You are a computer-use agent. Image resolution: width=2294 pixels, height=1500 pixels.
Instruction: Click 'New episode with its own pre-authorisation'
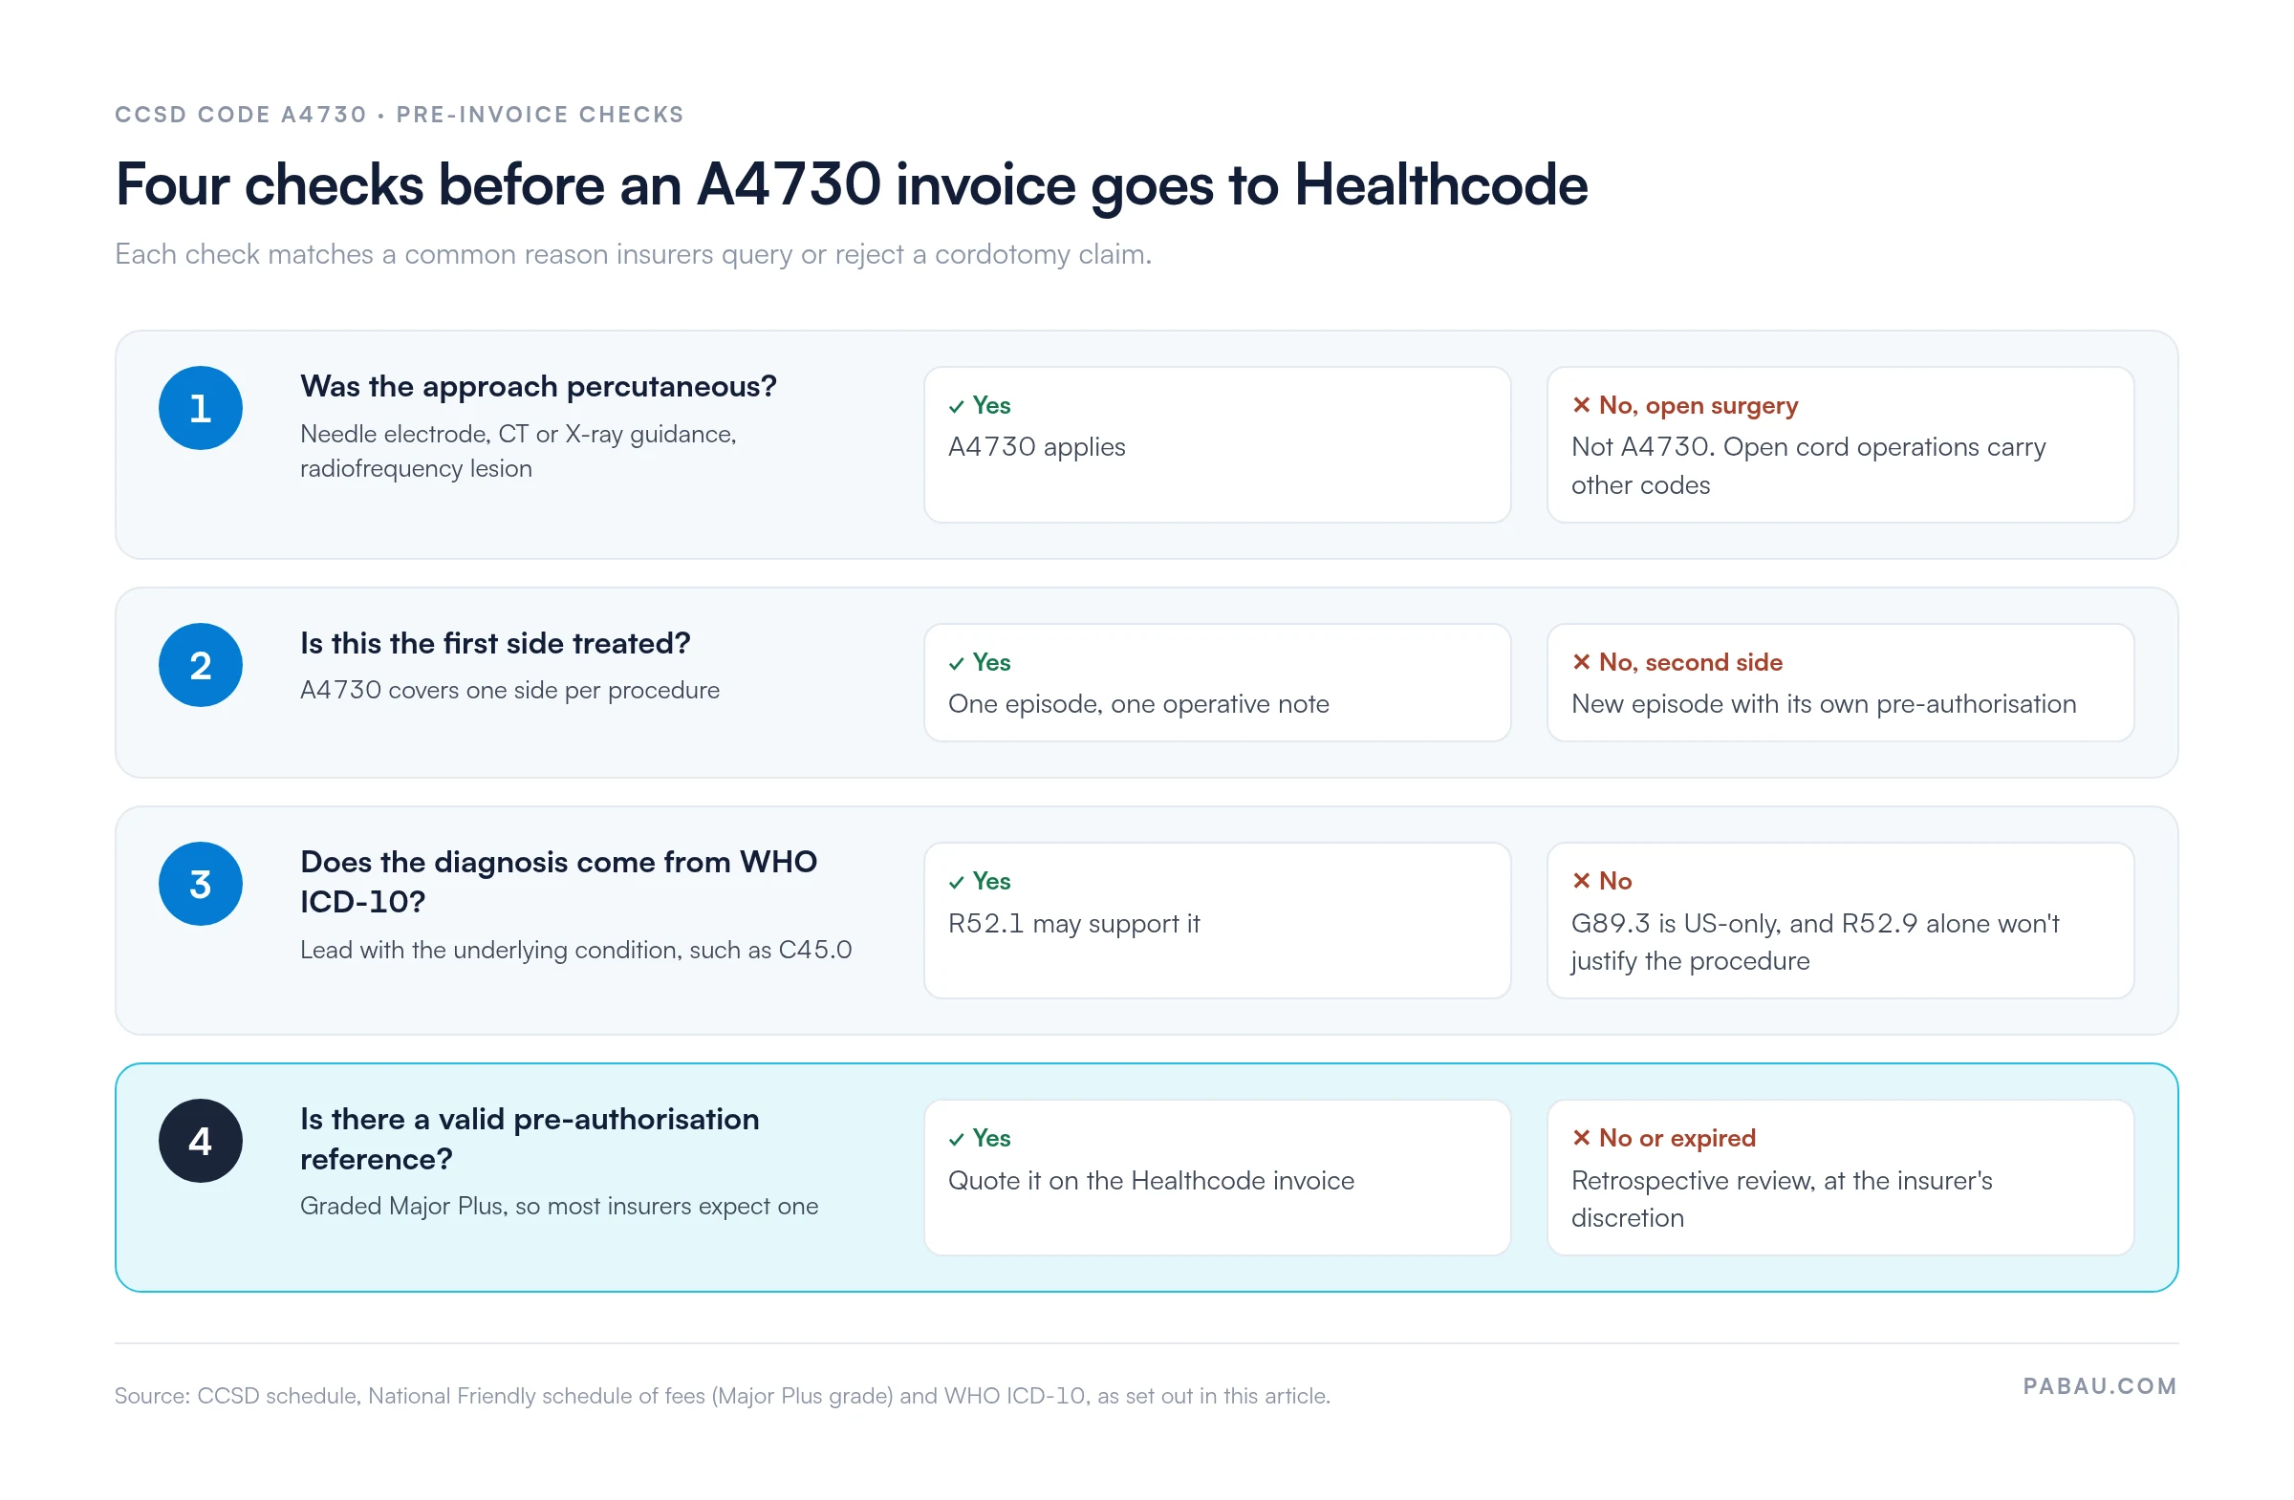[x=1824, y=704]
